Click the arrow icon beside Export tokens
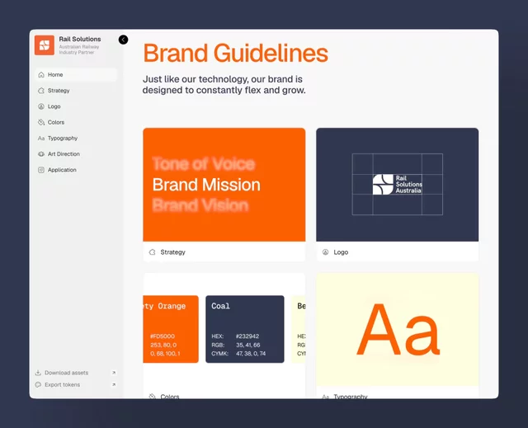Image resolution: width=528 pixels, height=428 pixels. (x=114, y=384)
